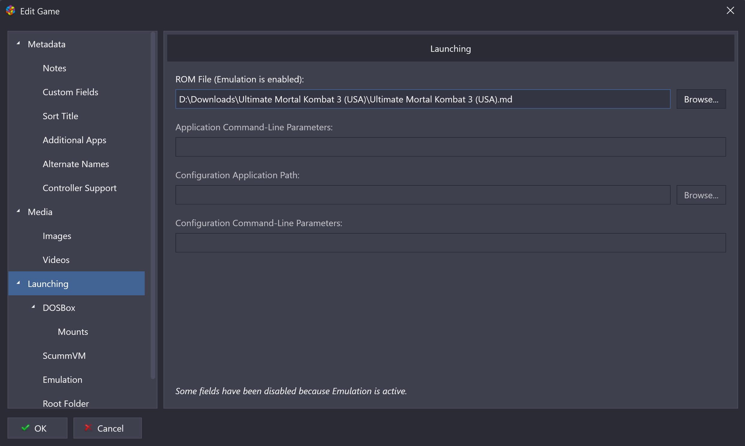Open Additional Apps section
Viewport: 745px width, 446px height.
74,140
